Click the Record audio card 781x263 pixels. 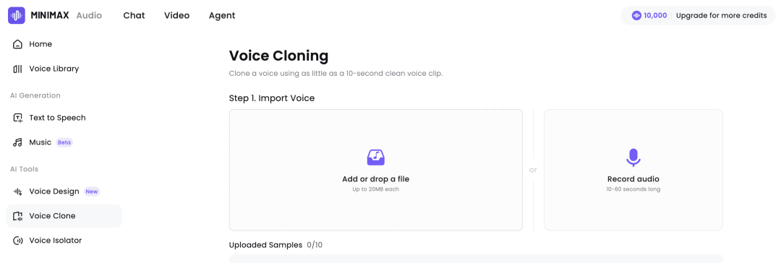[633, 170]
